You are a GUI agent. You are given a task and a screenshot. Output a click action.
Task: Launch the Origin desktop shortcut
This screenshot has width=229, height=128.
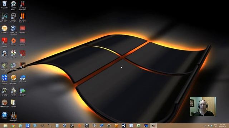14,42
